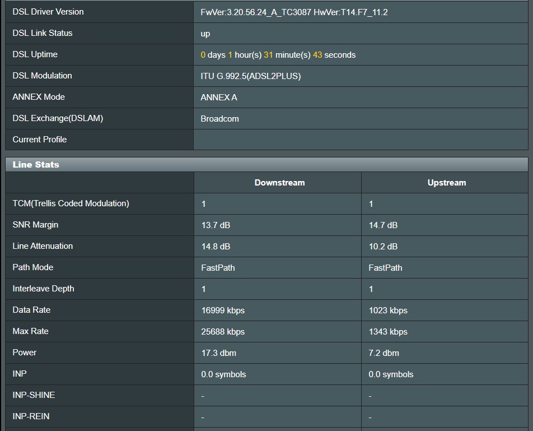Select upstream SNR Margin 14.7 dB
This screenshot has height=431, width=533.
383,225
